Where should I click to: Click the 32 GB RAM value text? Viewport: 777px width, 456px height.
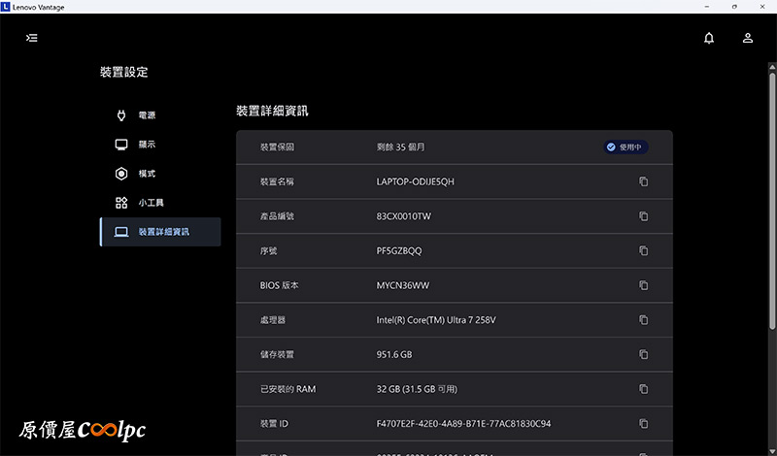point(417,389)
